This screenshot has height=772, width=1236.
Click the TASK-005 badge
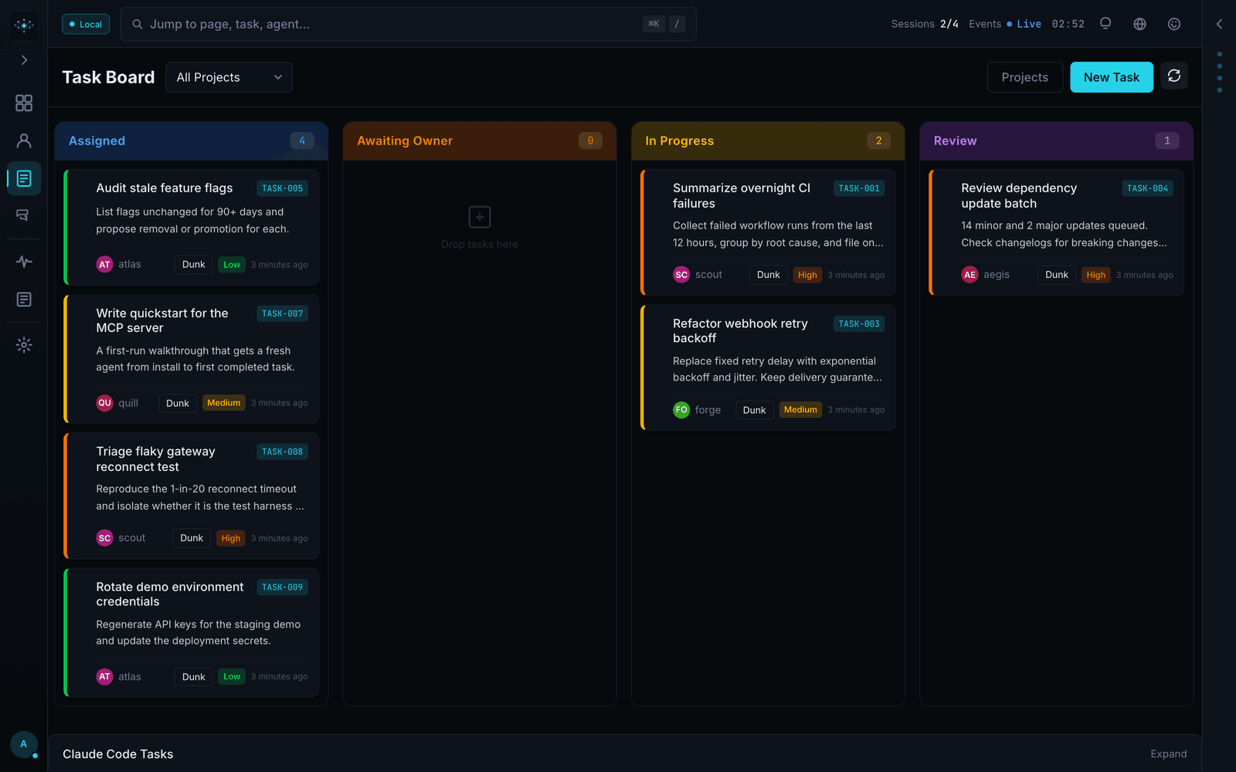(282, 188)
